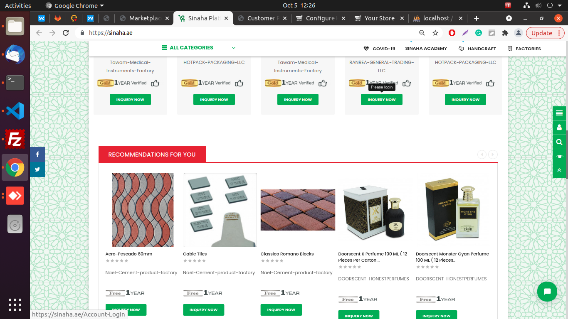The image size is (568, 319).
Task: Open the red stop-hand ad blocker extension
Action: point(452,33)
